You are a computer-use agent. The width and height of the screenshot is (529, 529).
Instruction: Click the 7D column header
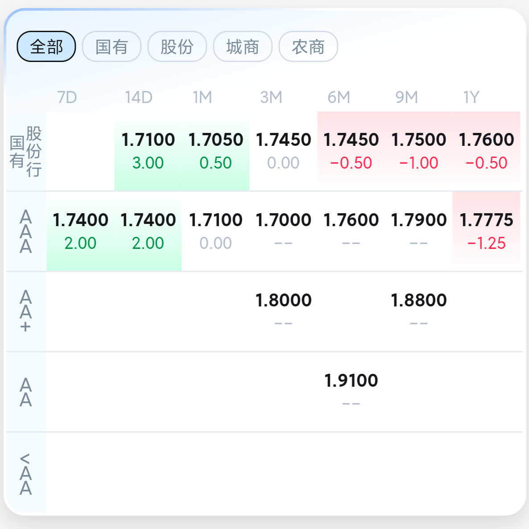click(67, 97)
